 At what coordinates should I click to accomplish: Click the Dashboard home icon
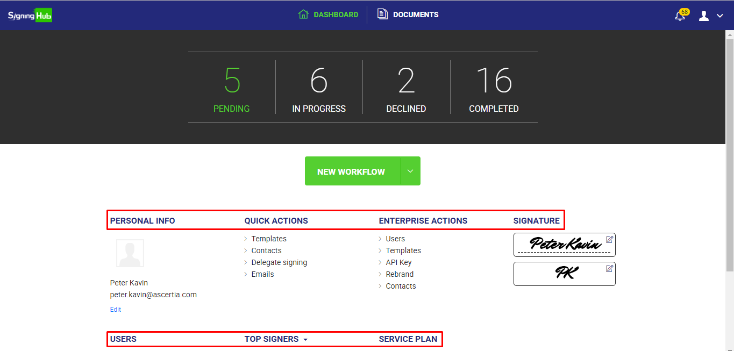click(304, 15)
